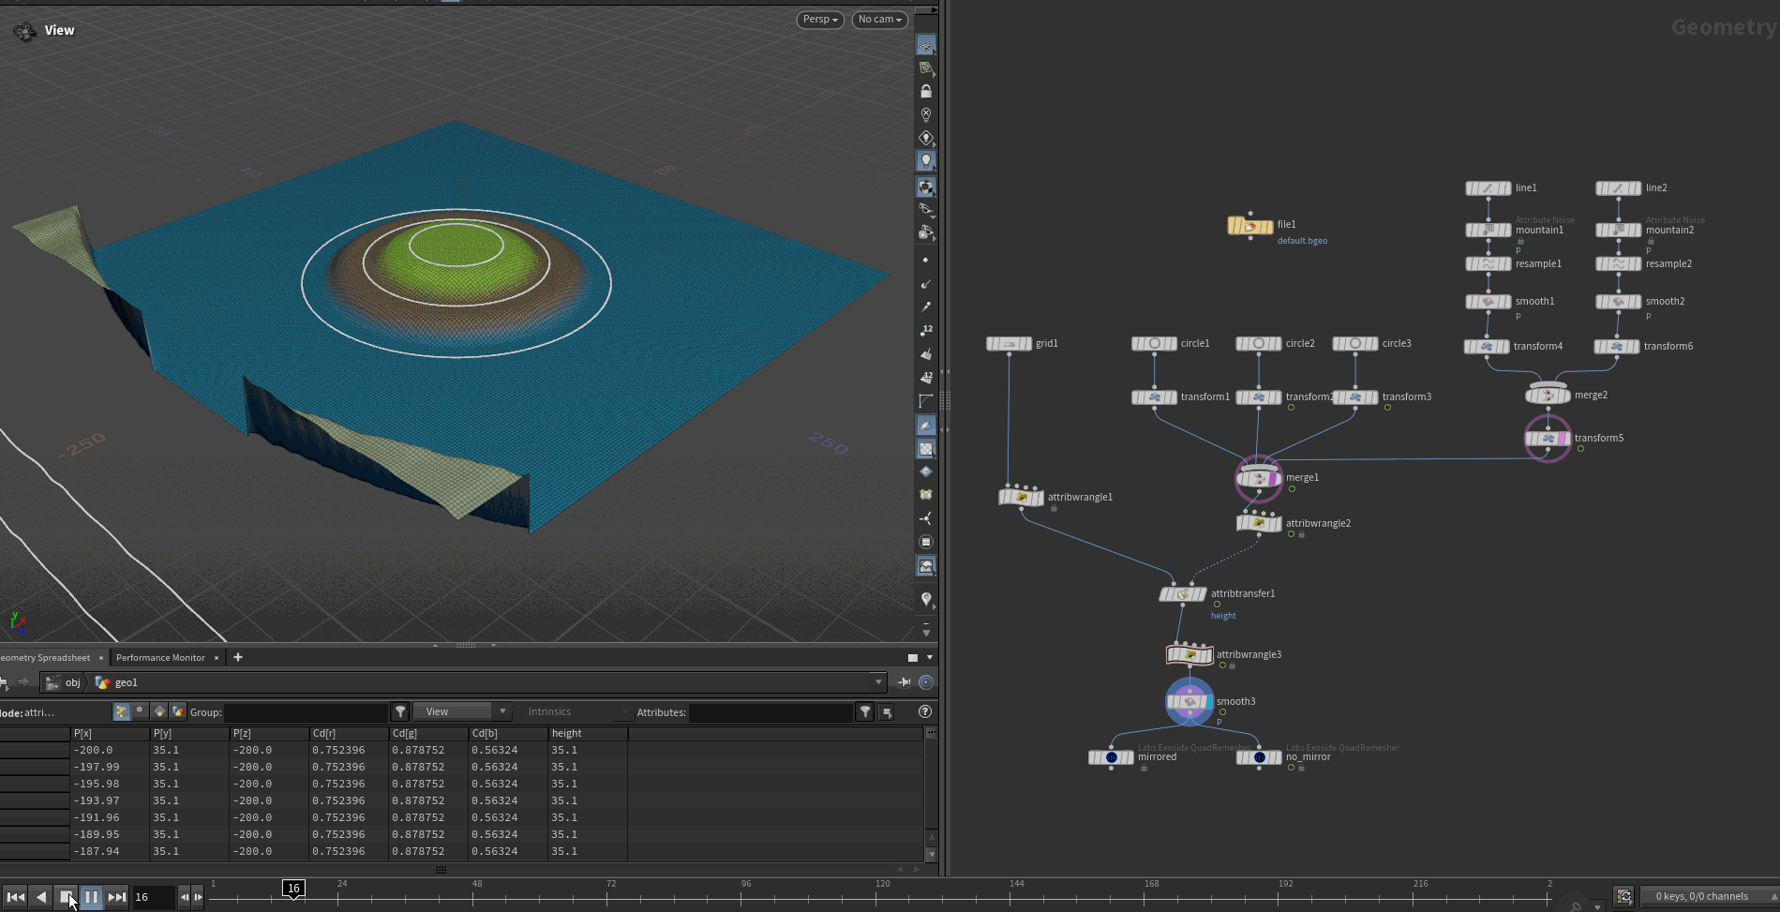Click the Group filter funnel icon

(400, 712)
